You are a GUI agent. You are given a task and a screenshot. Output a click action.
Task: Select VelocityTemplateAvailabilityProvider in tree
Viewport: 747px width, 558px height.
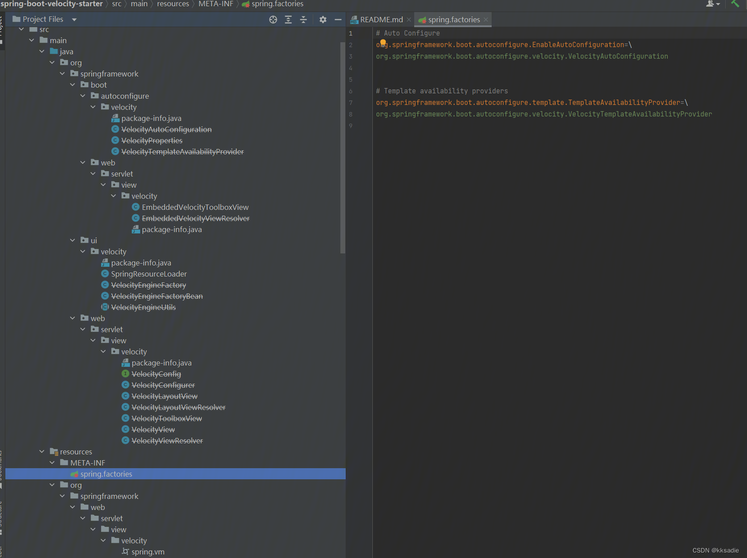(183, 151)
